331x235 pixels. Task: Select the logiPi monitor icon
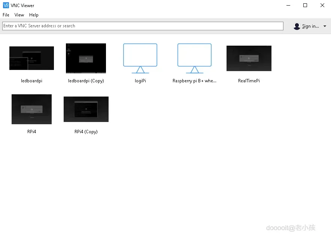pos(140,58)
